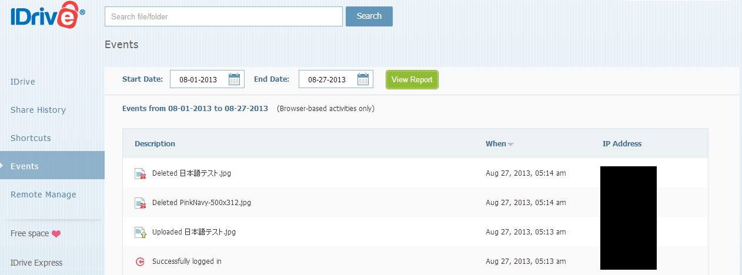
Task: Click the deleted-file icon for 日本語テスト.jpg
Action: [x=140, y=173]
